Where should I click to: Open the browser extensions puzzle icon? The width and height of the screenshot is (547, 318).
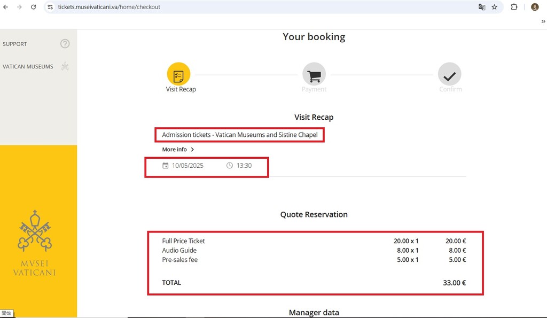[x=514, y=7]
